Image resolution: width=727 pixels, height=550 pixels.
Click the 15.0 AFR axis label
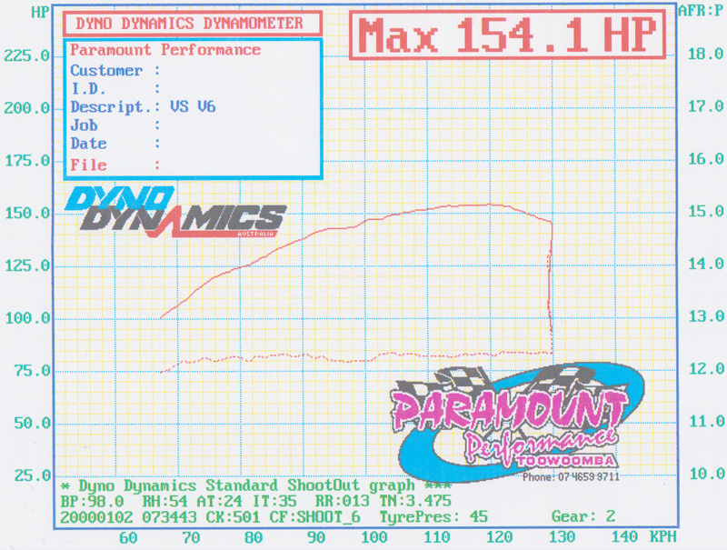(706, 211)
